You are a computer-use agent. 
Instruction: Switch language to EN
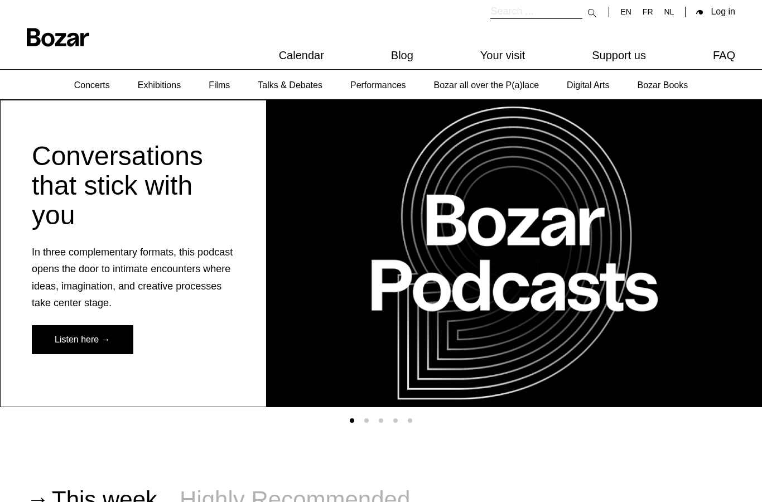pos(626,12)
